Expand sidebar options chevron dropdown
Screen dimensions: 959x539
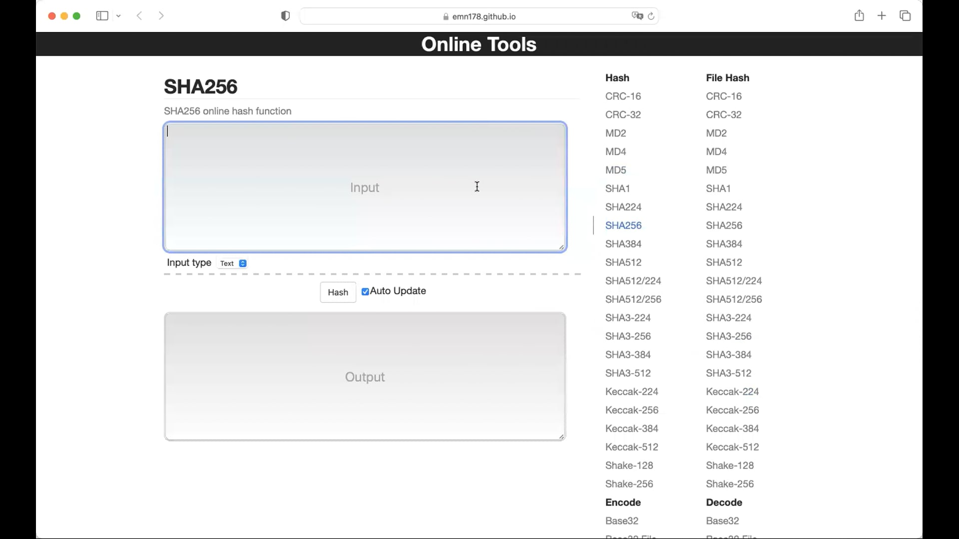pyautogui.click(x=118, y=16)
